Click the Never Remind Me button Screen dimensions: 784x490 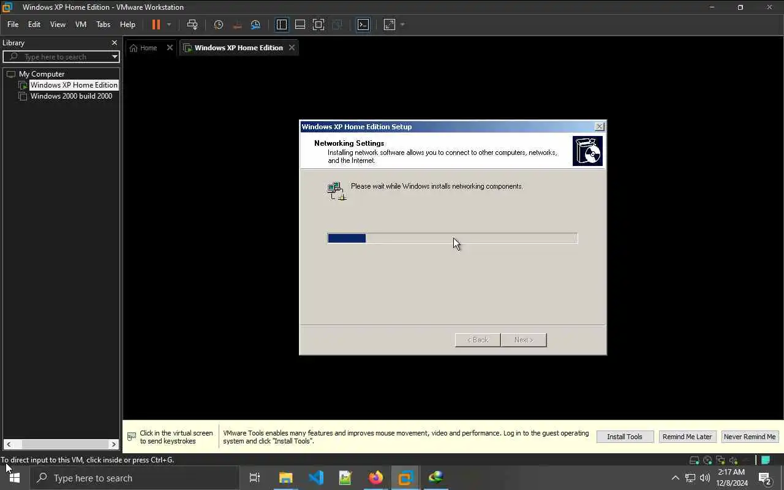(x=750, y=437)
